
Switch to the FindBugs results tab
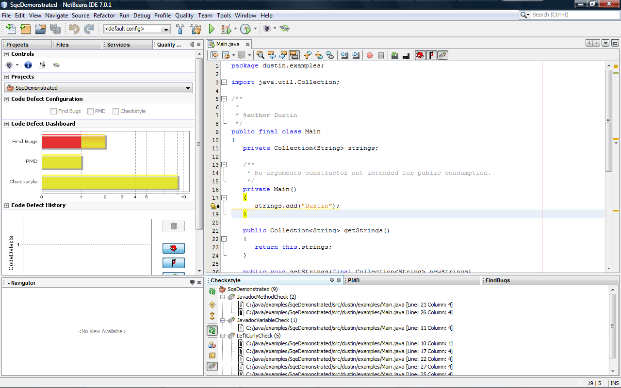[x=498, y=280]
